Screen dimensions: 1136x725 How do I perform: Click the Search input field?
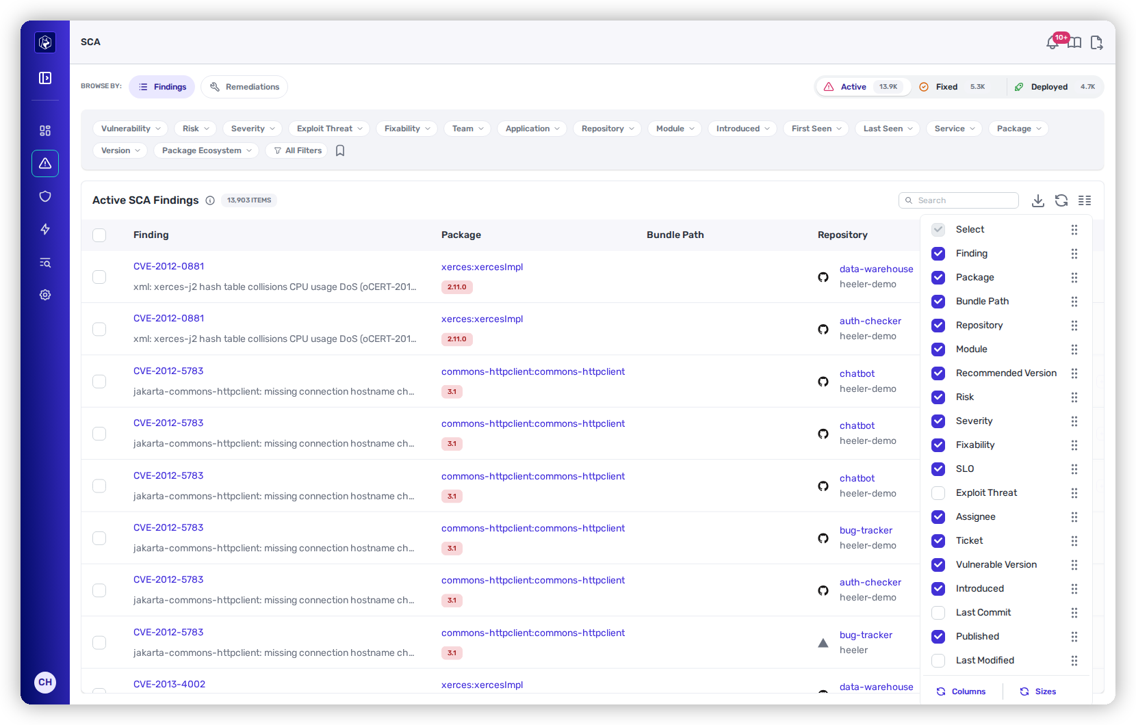click(958, 200)
